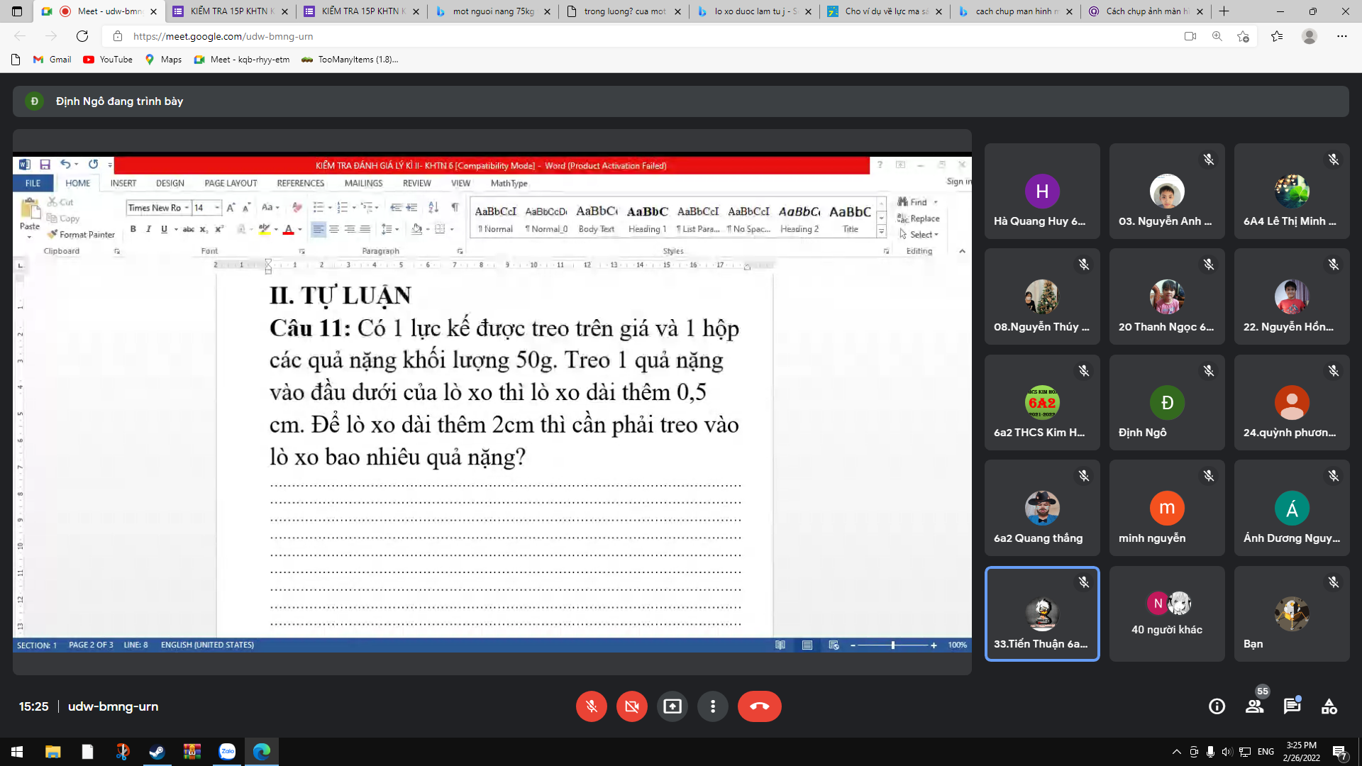Click Italic button in shared Word ribbon
The width and height of the screenshot is (1362, 766).
click(148, 229)
